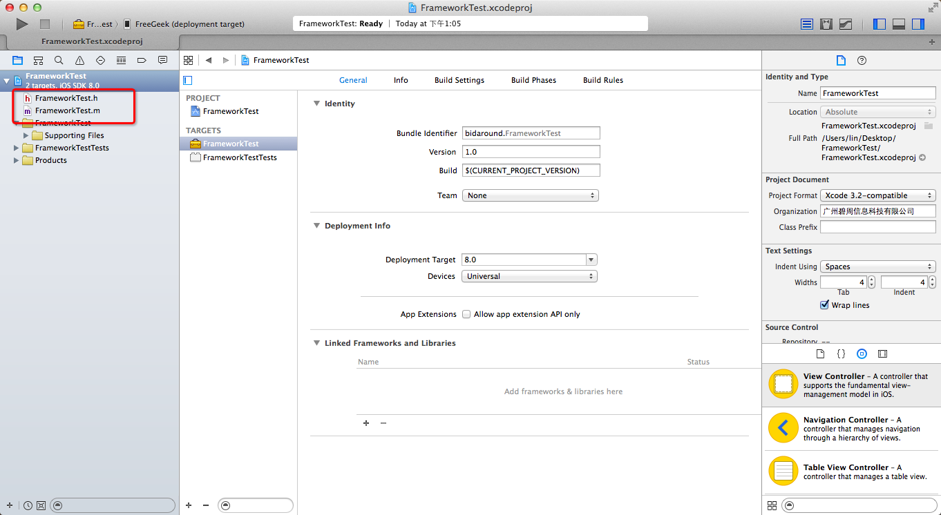Remove linked framework with minus button
Screen dimensions: 941x515
(383, 423)
